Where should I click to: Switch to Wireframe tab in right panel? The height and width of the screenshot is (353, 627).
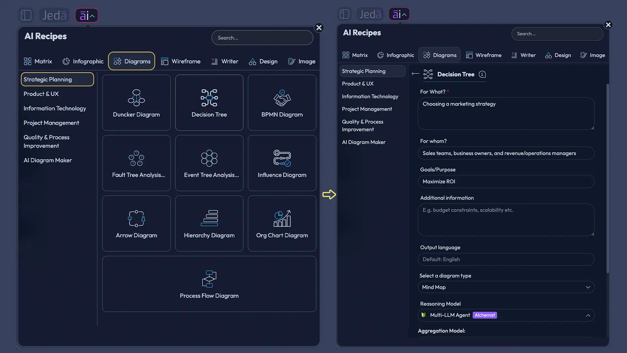click(x=484, y=55)
